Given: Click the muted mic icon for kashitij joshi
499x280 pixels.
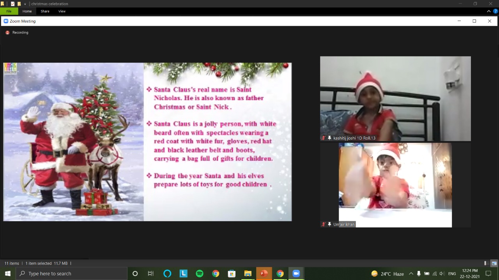Looking at the screenshot, I should tap(324, 138).
